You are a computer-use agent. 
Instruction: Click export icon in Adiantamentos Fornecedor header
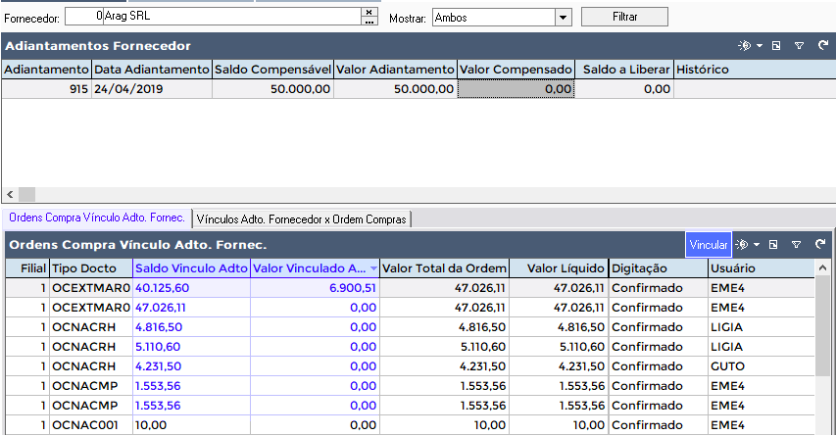click(x=776, y=46)
